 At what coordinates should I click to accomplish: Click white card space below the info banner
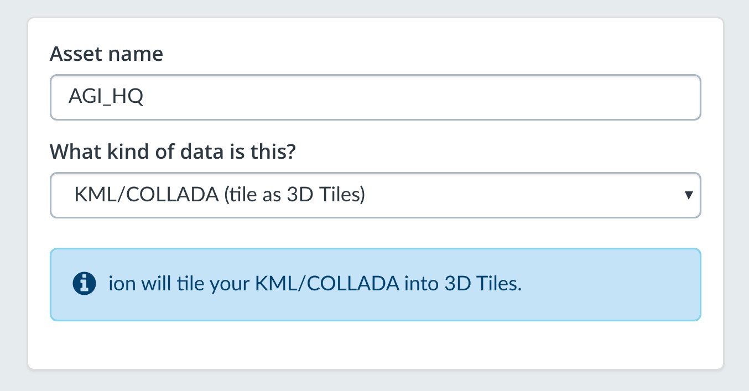coord(375,345)
